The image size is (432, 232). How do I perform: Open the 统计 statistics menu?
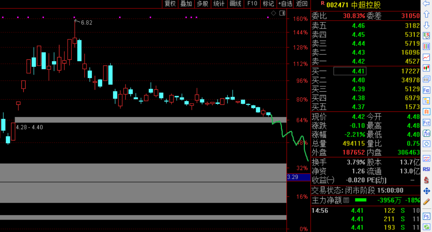pos(219,4)
